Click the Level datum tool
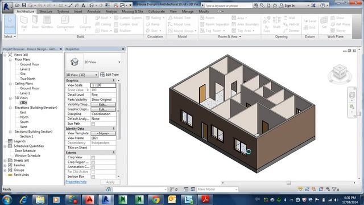Screen dimensions: 364x205 (310, 21)
